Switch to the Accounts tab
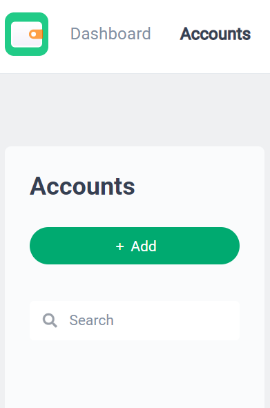Image resolution: width=270 pixels, height=408 pixels. 215,34
